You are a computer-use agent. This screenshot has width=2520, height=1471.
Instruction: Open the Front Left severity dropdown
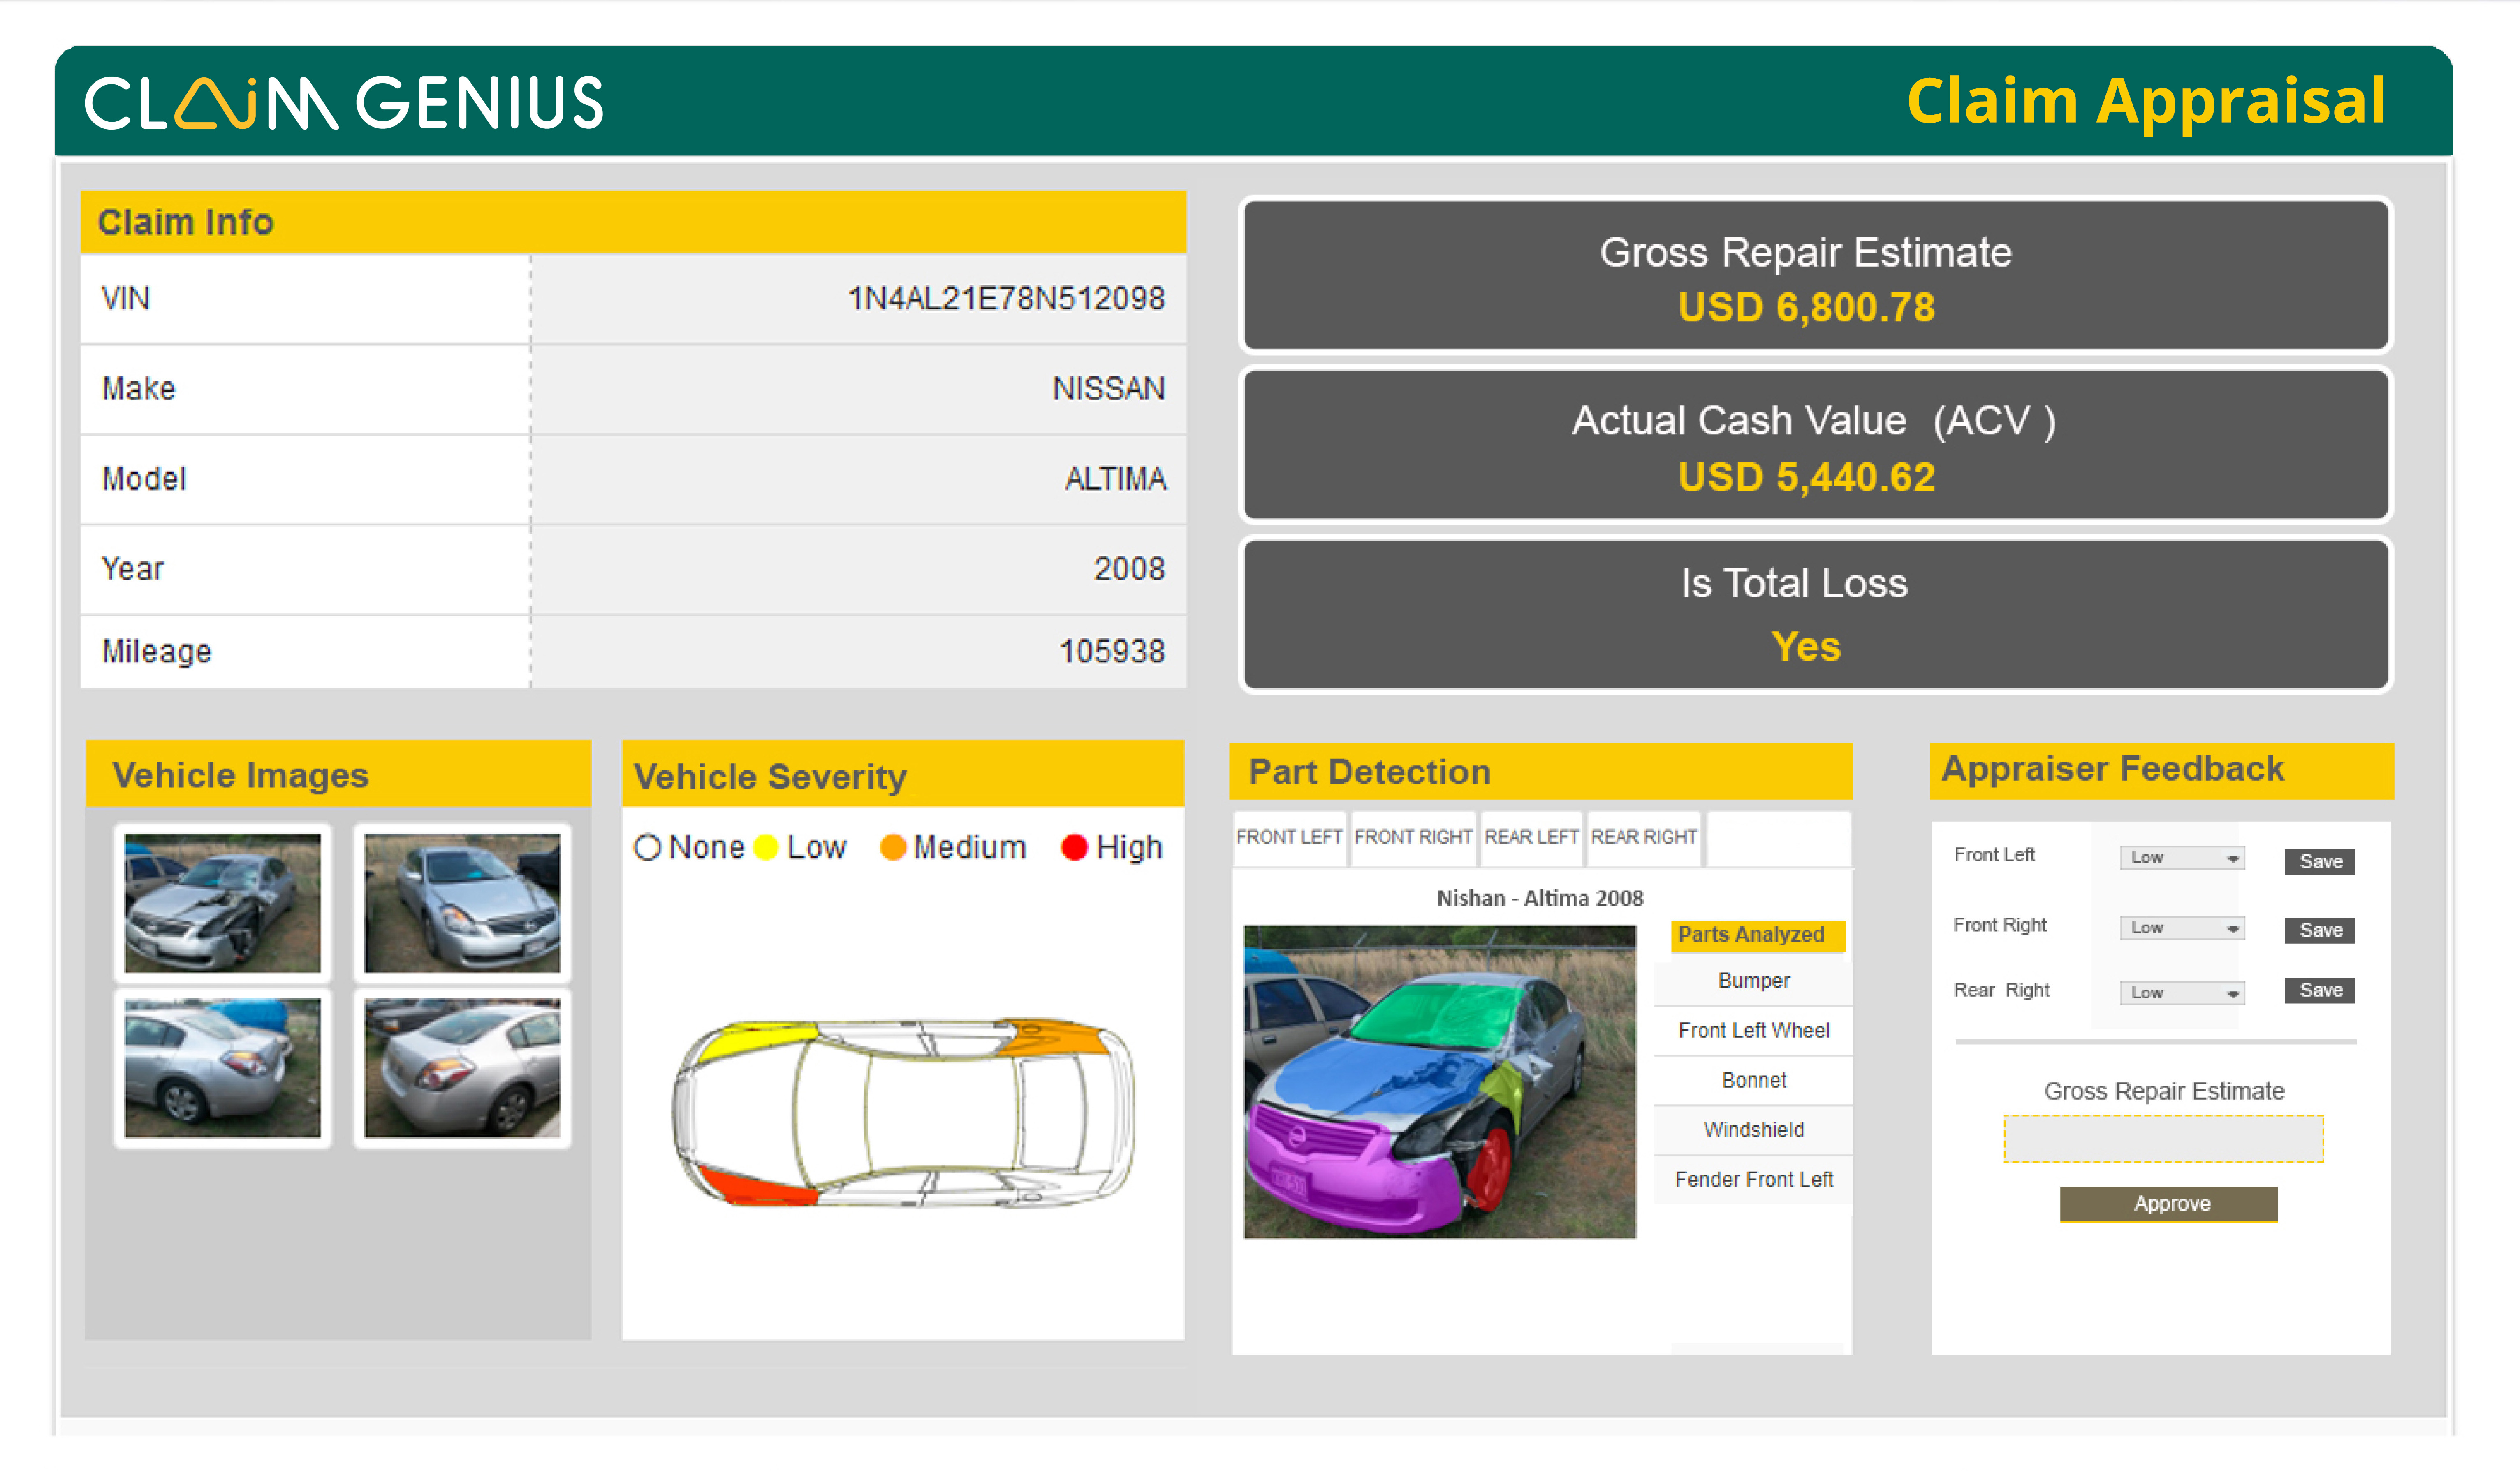tap(2182, 858)
